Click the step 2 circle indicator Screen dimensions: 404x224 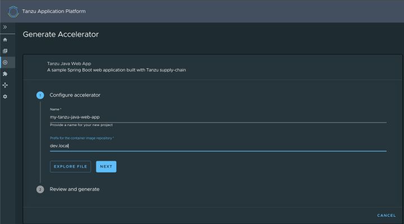coord(40,189)
